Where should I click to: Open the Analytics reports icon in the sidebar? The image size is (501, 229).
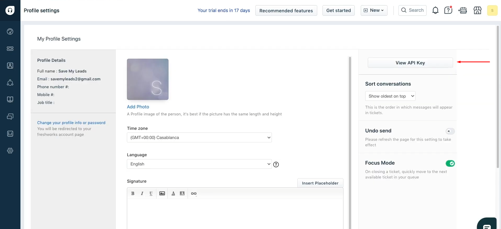[x=10, y=134]
